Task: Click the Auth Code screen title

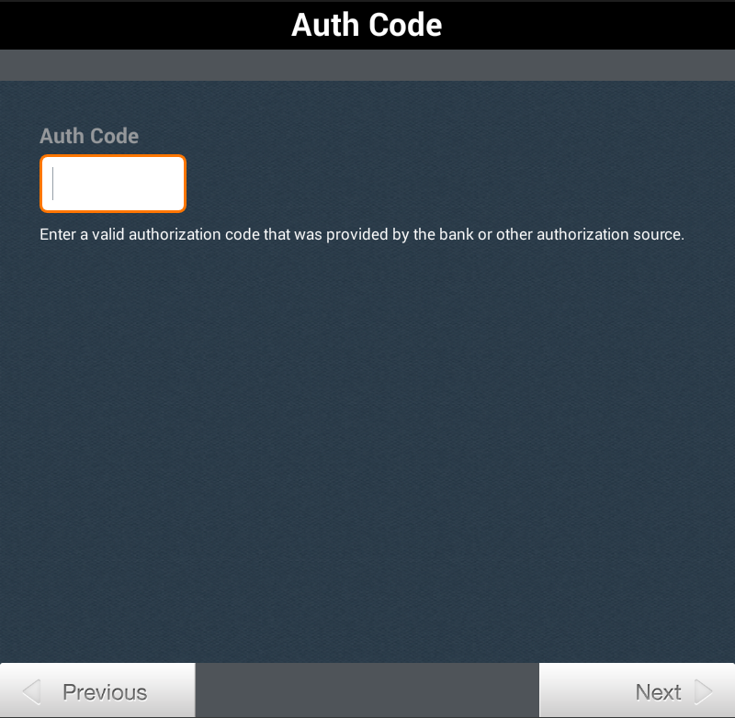Action: tap(367, 25)
